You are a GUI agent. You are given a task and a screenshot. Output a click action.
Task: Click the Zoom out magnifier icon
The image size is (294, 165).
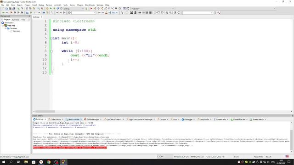170,13
